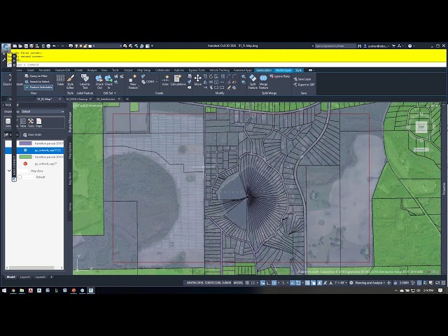Viewport: 448px width, 336px height.
Task: Open the Help question mark icon
Action: click(x=409, y=45)
